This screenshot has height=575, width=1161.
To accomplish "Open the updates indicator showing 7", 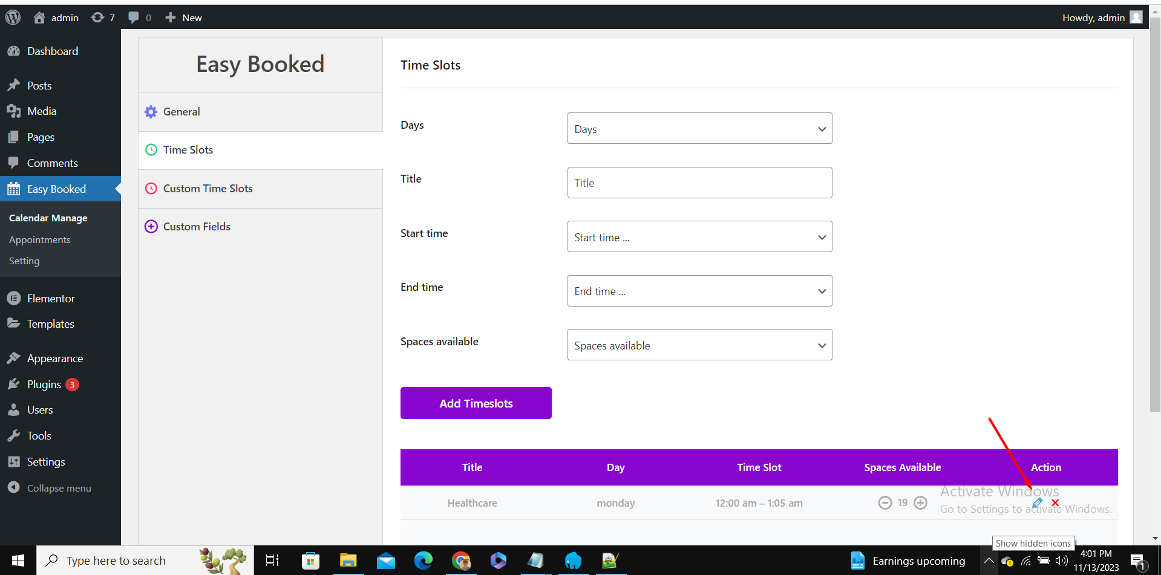I will pos(103,18).
